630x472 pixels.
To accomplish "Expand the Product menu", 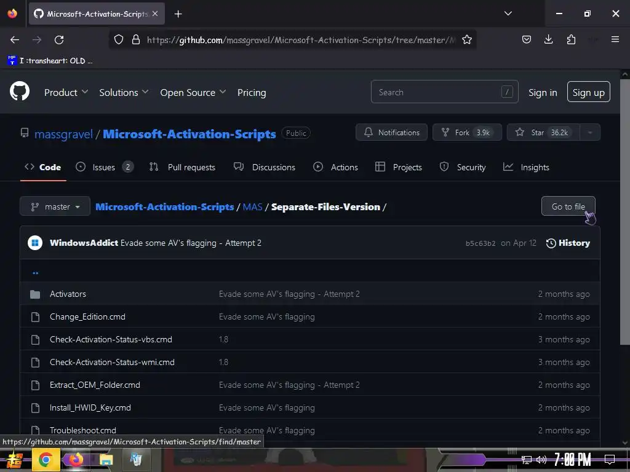I will click(x=66, y=93).
